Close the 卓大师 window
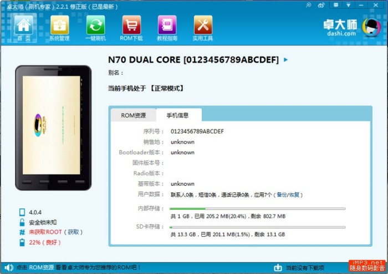 (376, 5)
